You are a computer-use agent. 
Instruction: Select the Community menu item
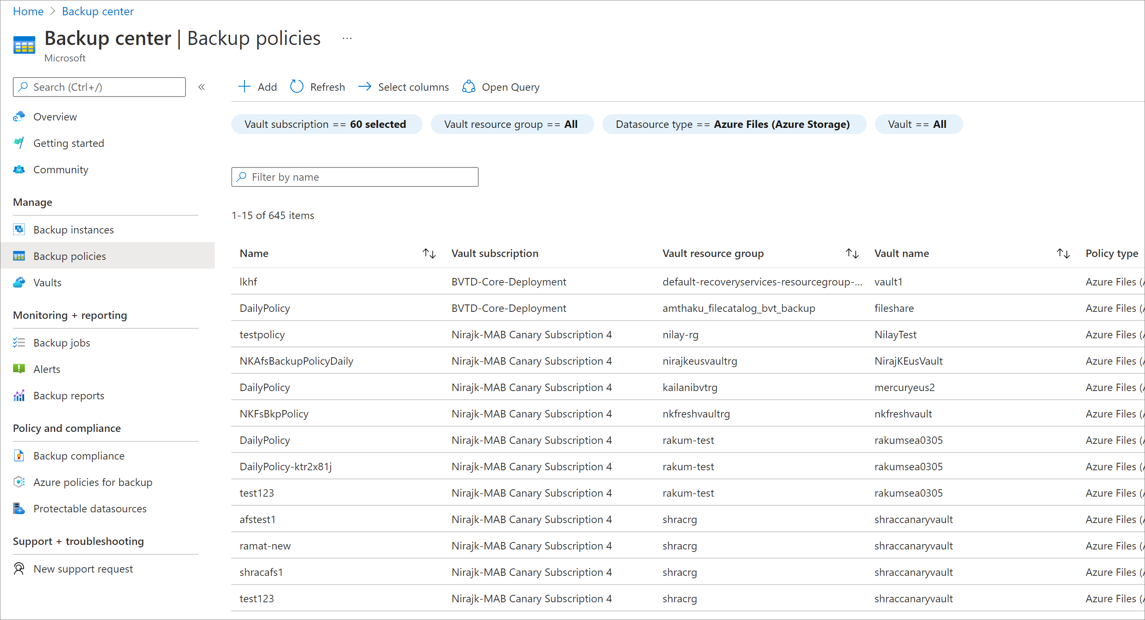coord(61,169)
